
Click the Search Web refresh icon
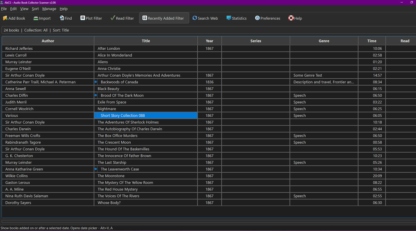(x=195, y=18)
